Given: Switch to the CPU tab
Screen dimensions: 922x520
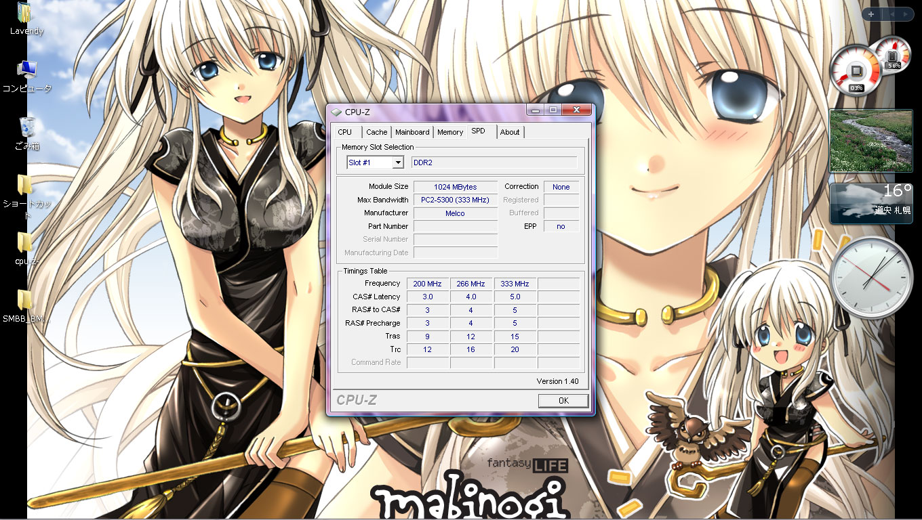Looking at the screenshot, I should (x=345, y=132).
